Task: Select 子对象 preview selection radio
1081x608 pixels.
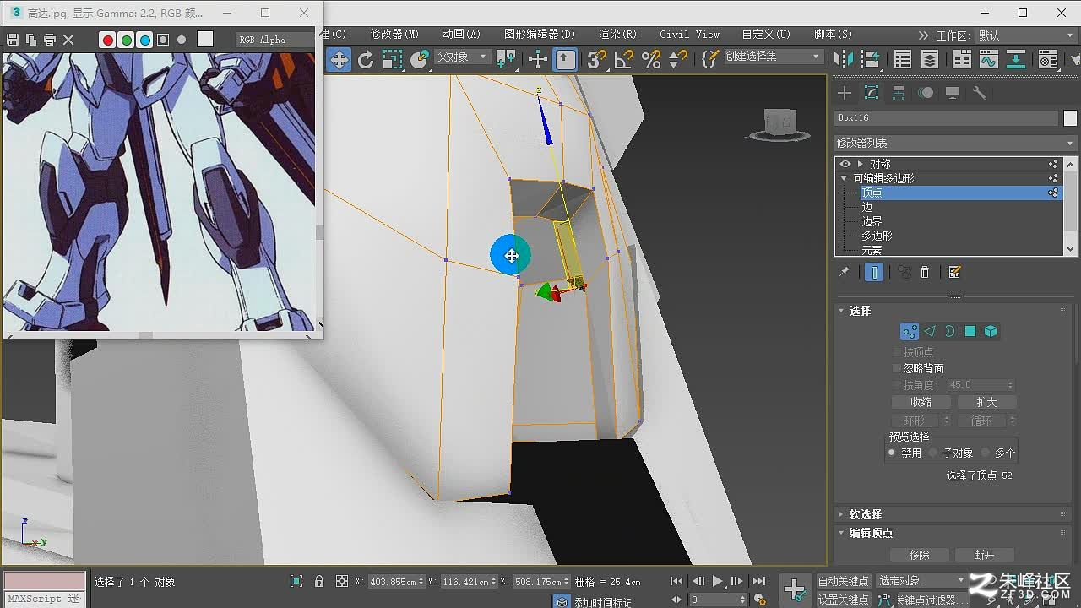Action: tap(933, 453)
